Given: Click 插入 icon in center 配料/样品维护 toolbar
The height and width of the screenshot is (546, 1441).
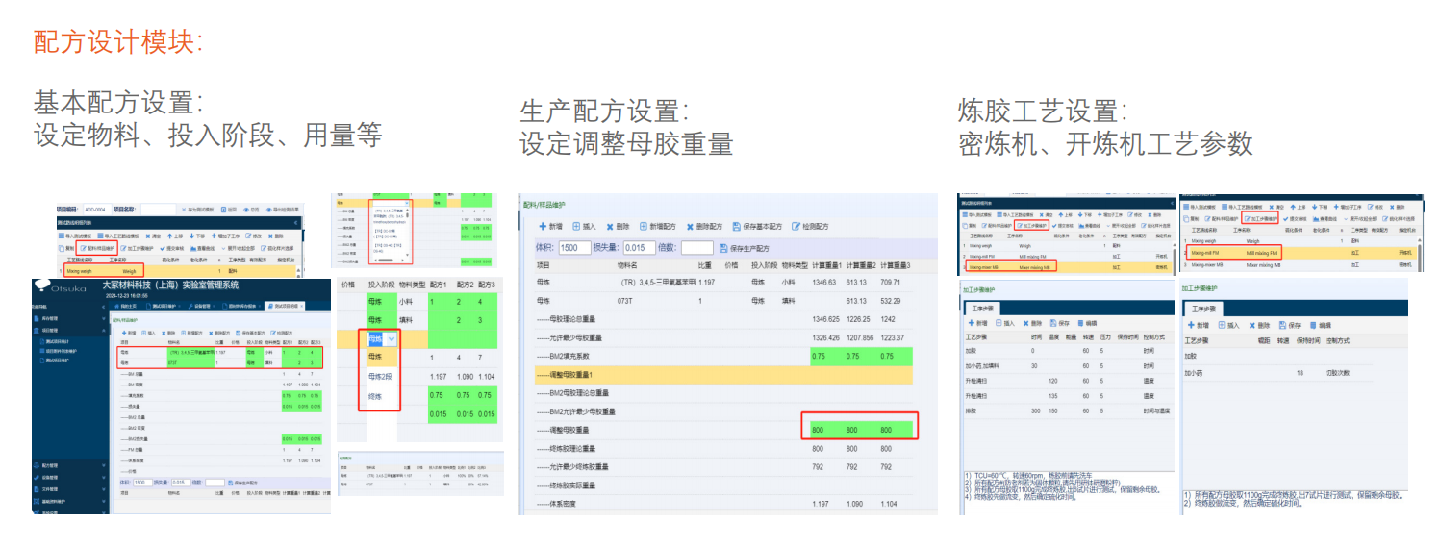Looking at the screenshot, I should 577,226.
